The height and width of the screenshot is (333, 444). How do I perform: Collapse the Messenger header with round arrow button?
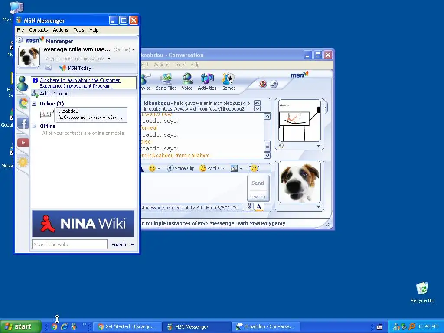(20, 39)
